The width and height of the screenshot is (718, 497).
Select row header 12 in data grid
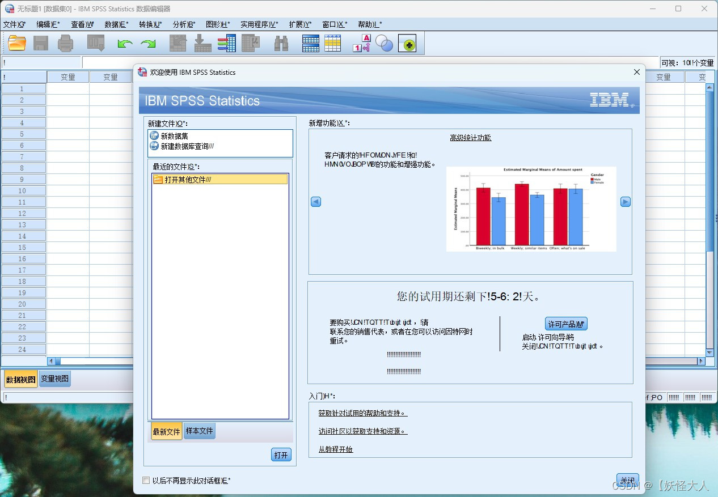click(x=23, y=213)
